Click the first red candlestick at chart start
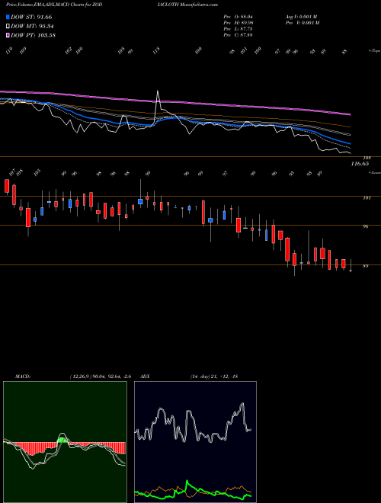This screenshot has height=503, width=381. coord(7,186)
